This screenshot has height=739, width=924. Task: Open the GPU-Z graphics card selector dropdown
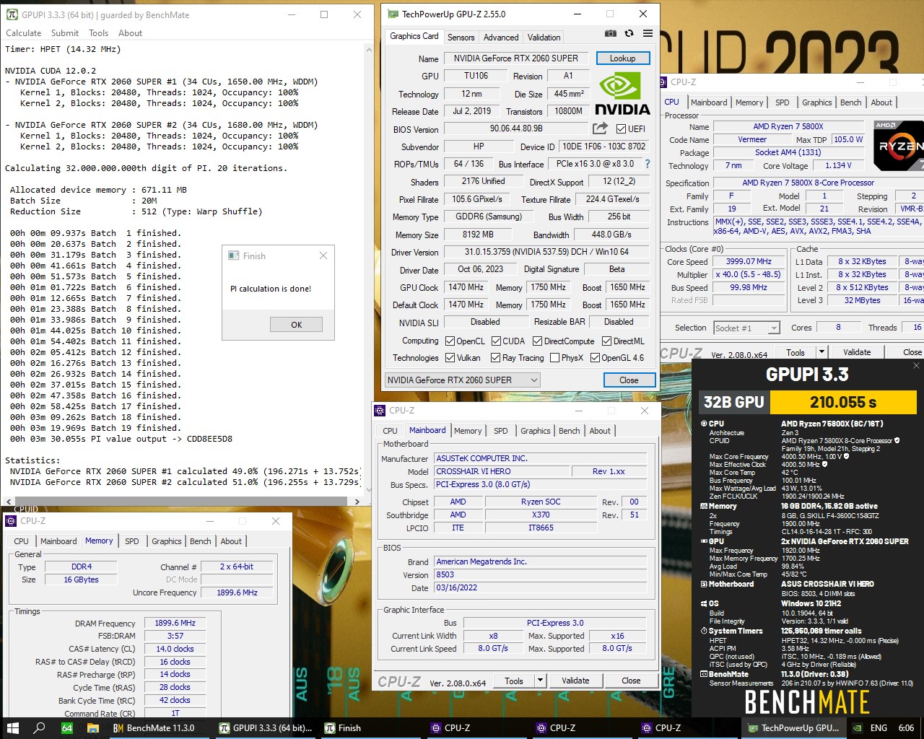[462, 380]
